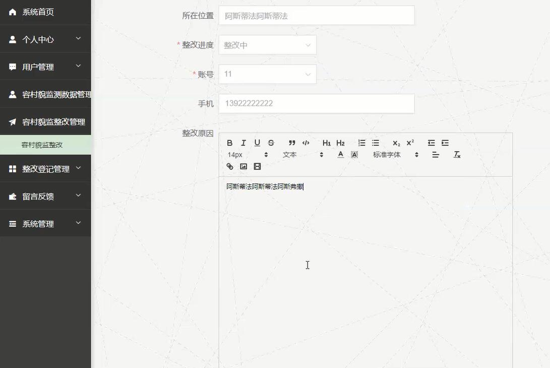The width and height of the screenshot is (550, 368).
Task: Apply italic formatting in the editor
Action: click(x=243, y=143)
